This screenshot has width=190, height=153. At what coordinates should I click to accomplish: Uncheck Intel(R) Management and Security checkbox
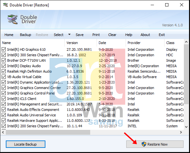4,104
